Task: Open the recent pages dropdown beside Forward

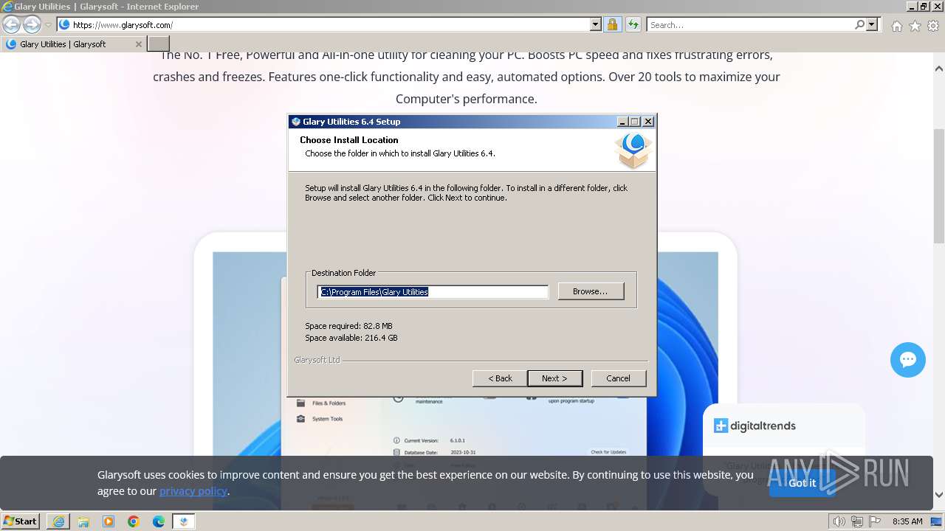Action: pos(48,25)
